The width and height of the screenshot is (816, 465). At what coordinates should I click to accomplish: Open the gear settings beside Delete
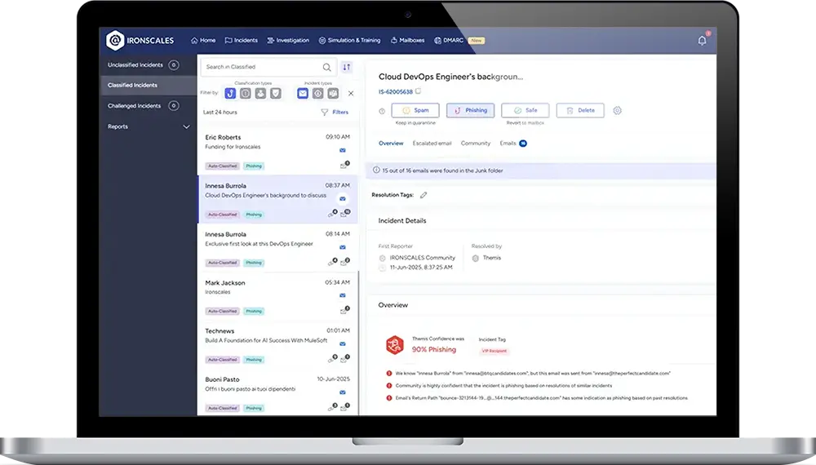click(x=617, y=110)
